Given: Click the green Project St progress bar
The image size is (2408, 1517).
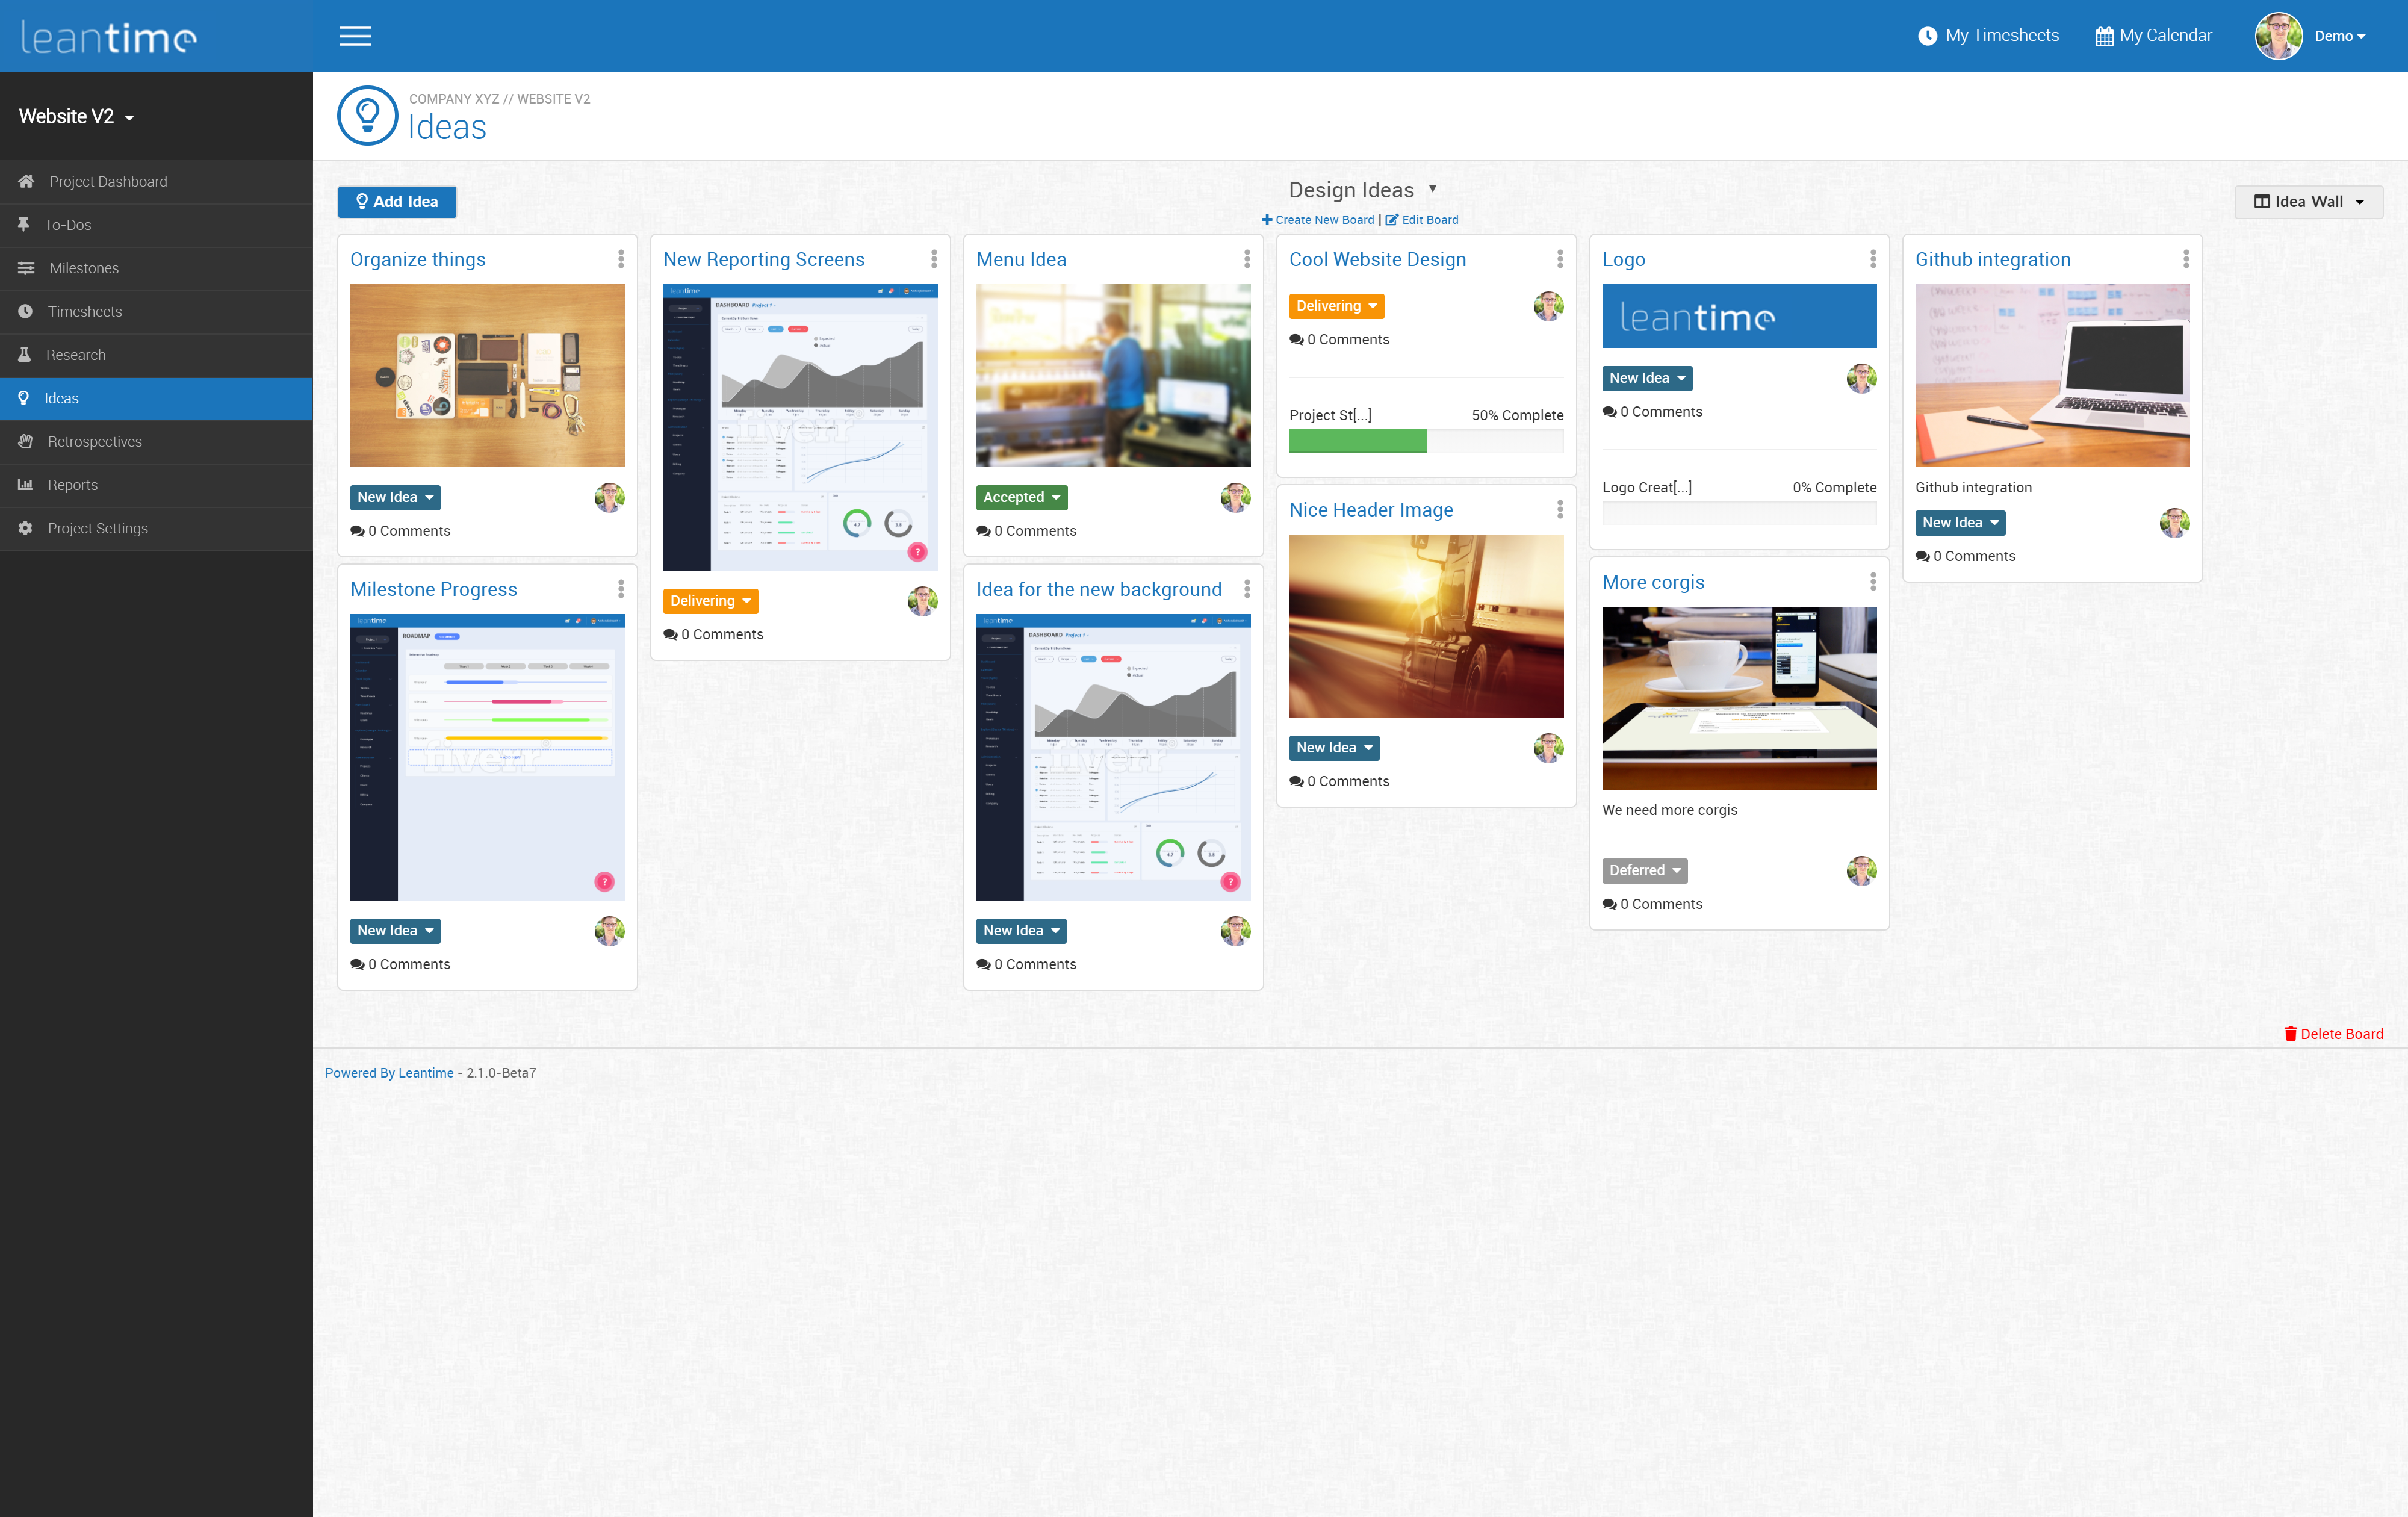Looking at the screenshot, I should [1357, 440].
